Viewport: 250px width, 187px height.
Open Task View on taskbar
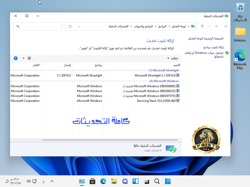point(146,181)
